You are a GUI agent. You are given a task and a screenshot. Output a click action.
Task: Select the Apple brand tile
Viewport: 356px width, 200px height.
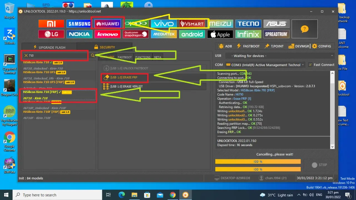coord(220,34)
